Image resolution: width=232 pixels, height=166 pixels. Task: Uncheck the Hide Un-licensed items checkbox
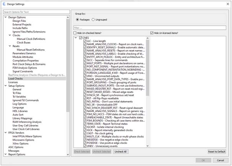click(x=152, y=33)
